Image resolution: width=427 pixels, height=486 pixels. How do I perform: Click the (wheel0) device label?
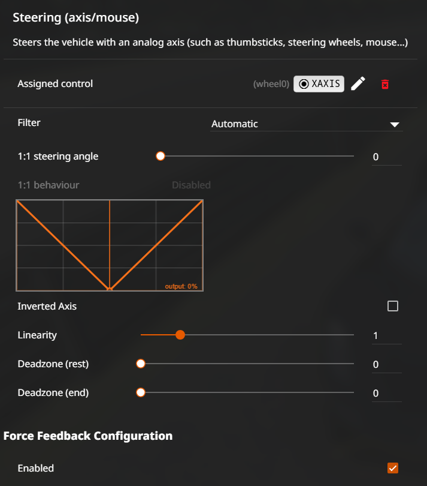(271, 84)
